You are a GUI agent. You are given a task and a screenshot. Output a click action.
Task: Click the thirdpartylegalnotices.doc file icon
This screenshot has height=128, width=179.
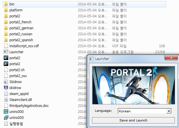point(6,106)
